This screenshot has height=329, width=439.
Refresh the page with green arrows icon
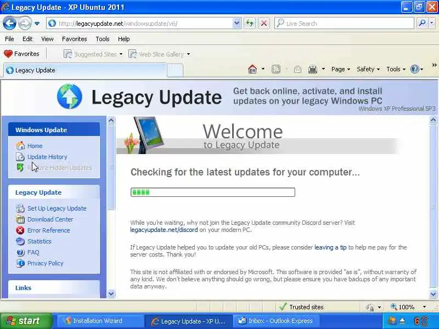(x=250, y=24)
